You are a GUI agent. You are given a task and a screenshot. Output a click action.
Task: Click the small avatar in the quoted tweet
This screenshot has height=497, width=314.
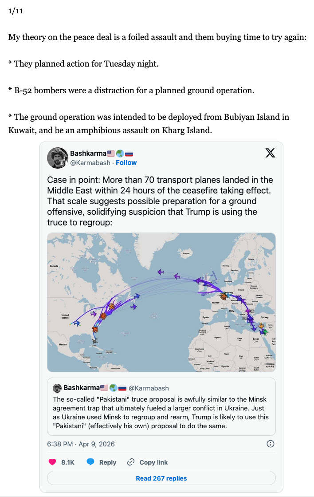pyautogui.click(x=57, y=388)
